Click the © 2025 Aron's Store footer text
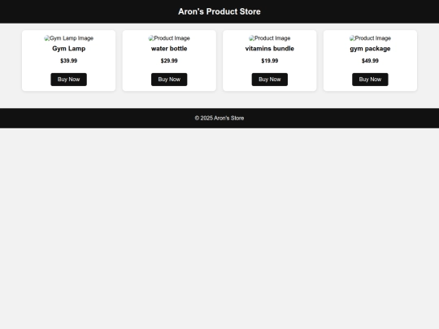 point(219,118)
